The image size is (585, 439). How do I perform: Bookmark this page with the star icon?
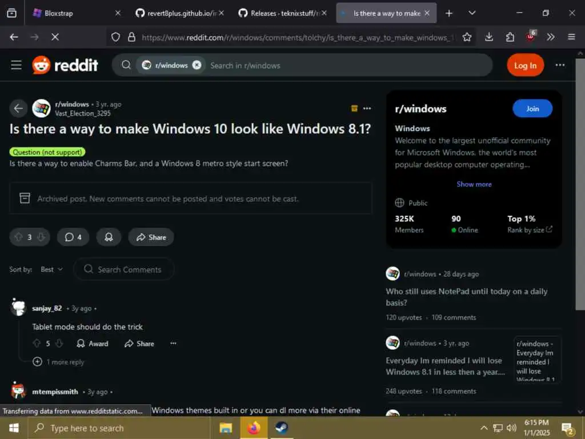tap(467, 37)
